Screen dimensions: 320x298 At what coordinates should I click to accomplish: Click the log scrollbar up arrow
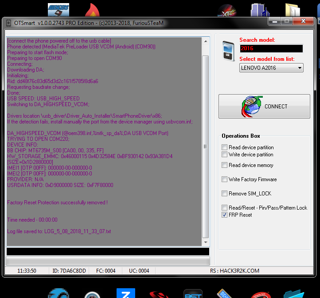[206, 41]
